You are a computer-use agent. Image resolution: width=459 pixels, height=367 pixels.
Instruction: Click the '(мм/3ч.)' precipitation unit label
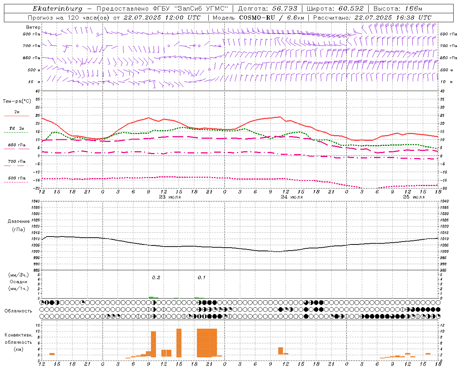[19, 275]
